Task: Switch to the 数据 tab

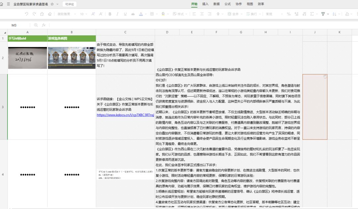Action: pos(216,4)
